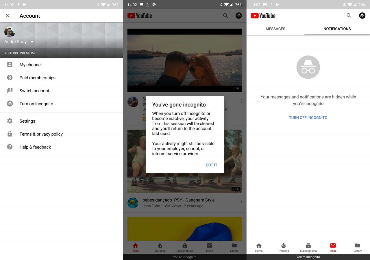This screenshot has height=260, width=370.
Task: Click the TURN OFF INCOGNITO link
Action: pyautogui.click(x=308, y=118)
